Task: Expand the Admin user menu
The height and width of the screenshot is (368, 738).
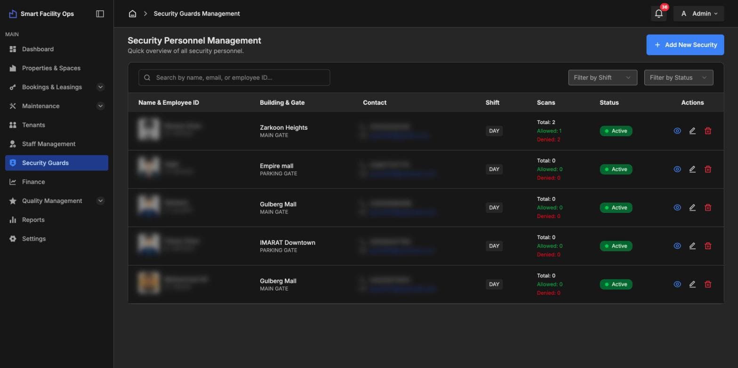Action: pyautogui.click(x=699, y=14)
